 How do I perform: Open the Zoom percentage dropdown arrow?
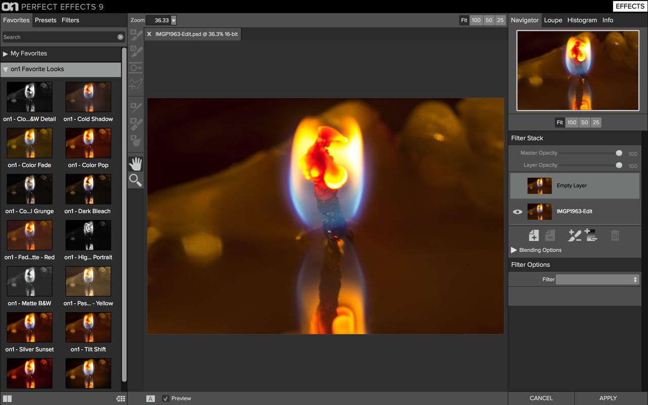pyautogui.click(x=174, y=20)
